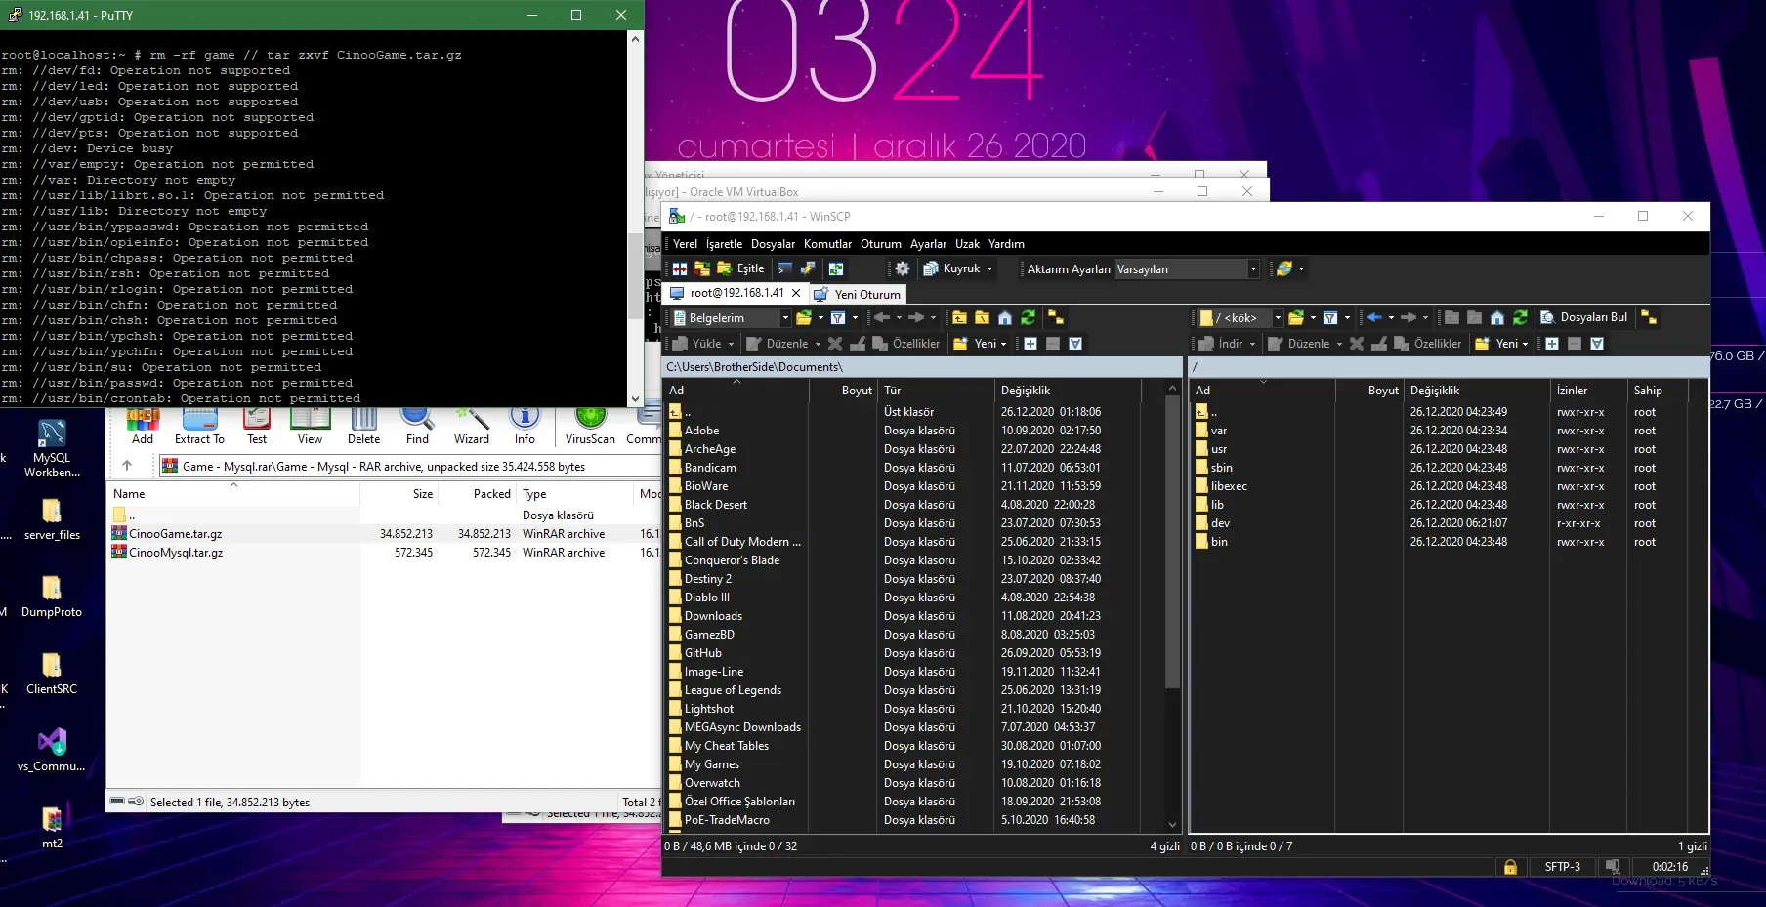The width and height of the screenshot is (1766, 907).
Task: Go to home directory in local panel
Action: pos(1004,317)
